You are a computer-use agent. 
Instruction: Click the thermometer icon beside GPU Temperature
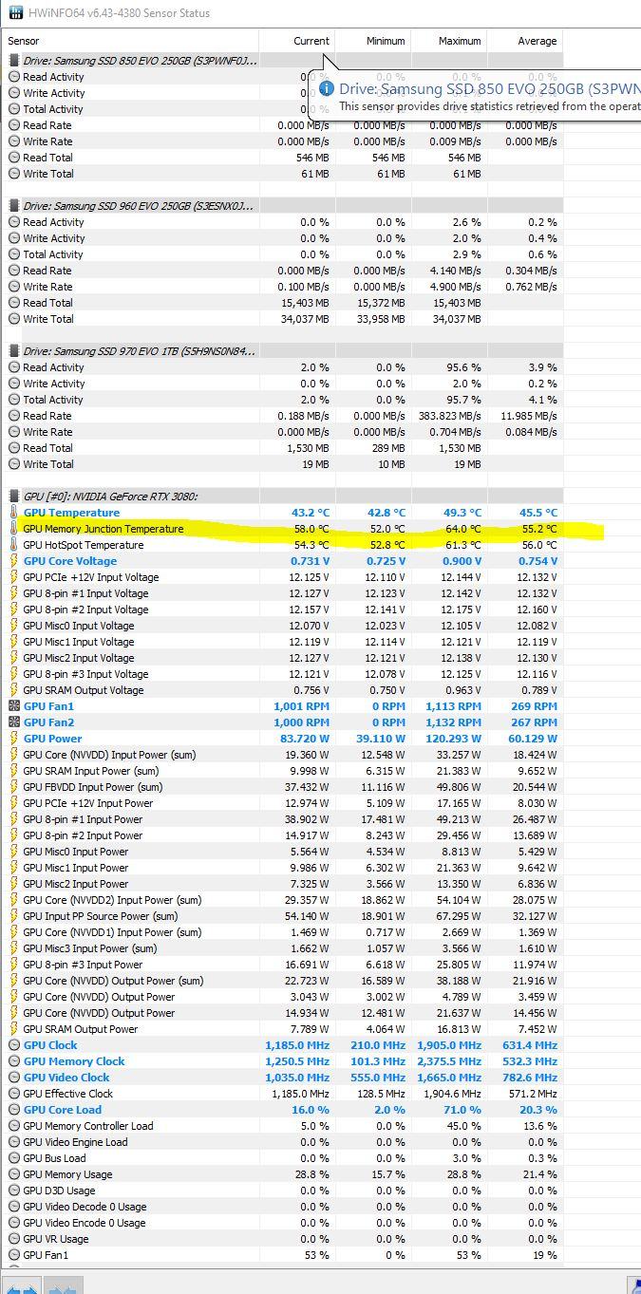[x=14, y=513]
